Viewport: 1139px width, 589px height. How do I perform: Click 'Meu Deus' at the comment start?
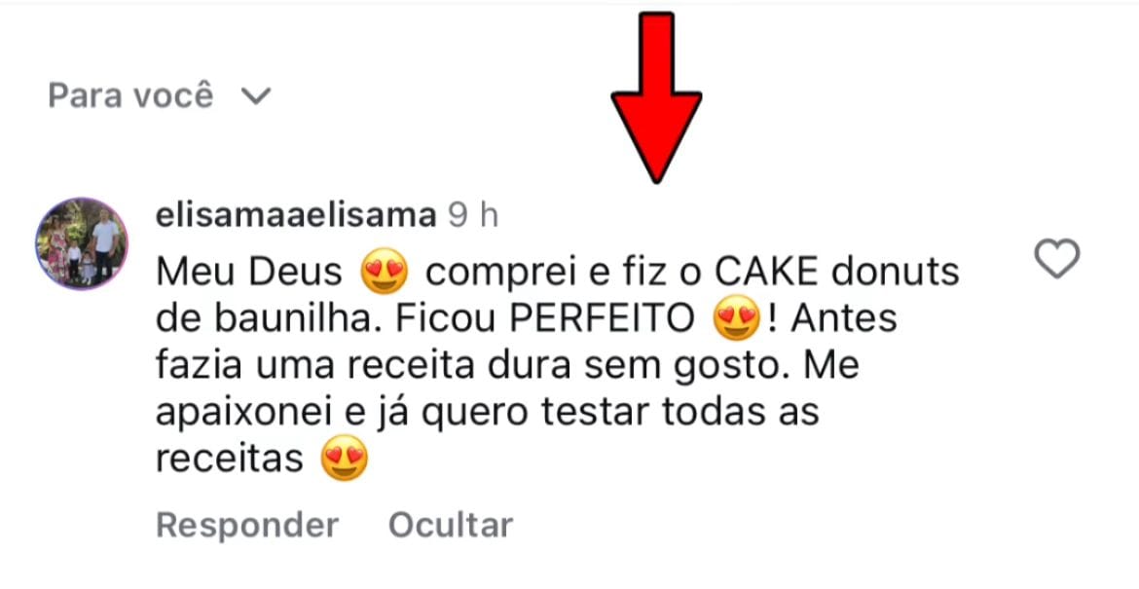tap(249, 273)
